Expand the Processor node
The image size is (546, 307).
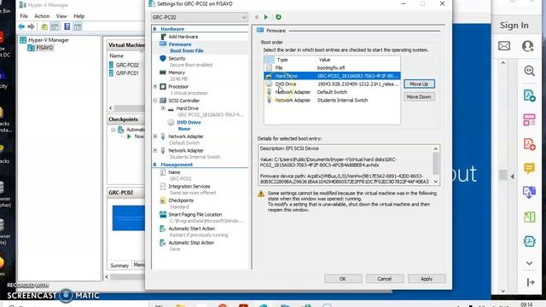(x=155, y=86)
